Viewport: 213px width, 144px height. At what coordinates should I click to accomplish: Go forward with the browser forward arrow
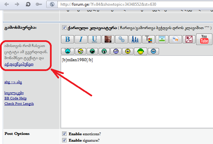17,4
